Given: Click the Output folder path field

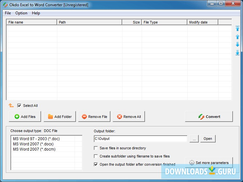Looking at the screenshot, I should point(140,139).
